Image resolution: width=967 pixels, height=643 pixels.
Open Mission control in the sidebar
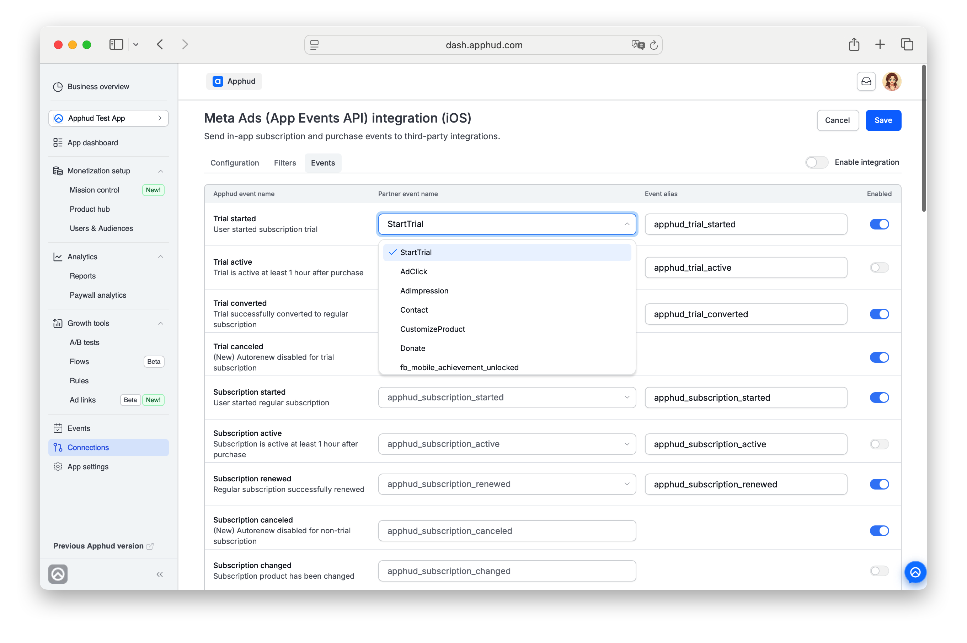[94, 190]
